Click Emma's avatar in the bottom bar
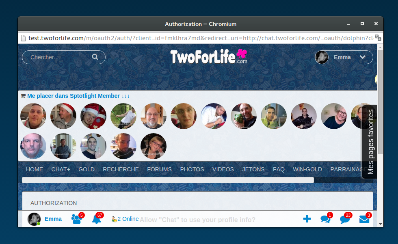This screenshot has width=398, height=244. pos(34,219)
